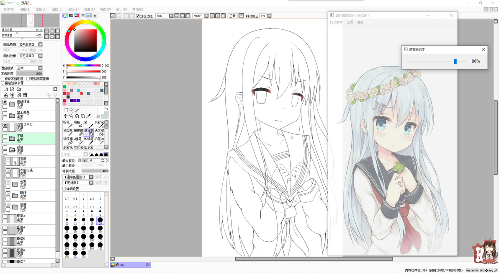Select the 图层4 layer row
This screenshot has width=499, height=273.
(x=28, y=230)
